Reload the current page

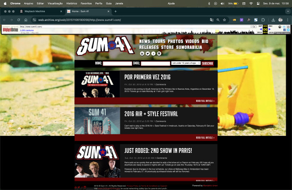(x=18, y=20)
